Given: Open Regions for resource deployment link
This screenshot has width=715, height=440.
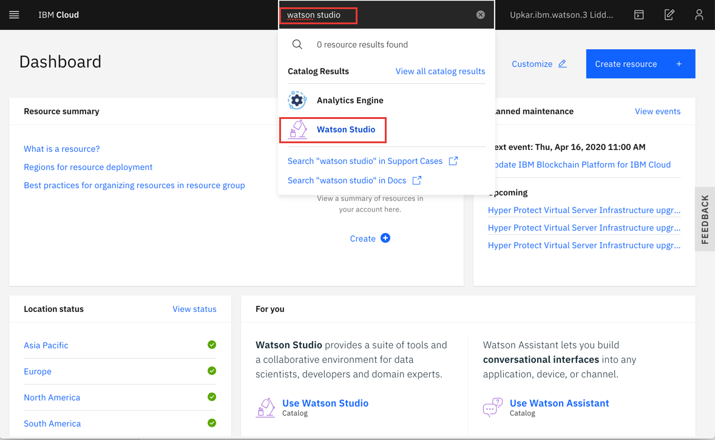Looking at the screenshot, I should tap(88, 168).
